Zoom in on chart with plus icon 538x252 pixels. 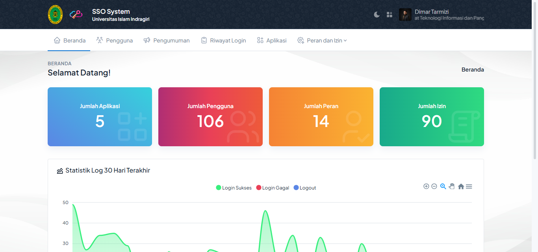click(x=426, y=186)
